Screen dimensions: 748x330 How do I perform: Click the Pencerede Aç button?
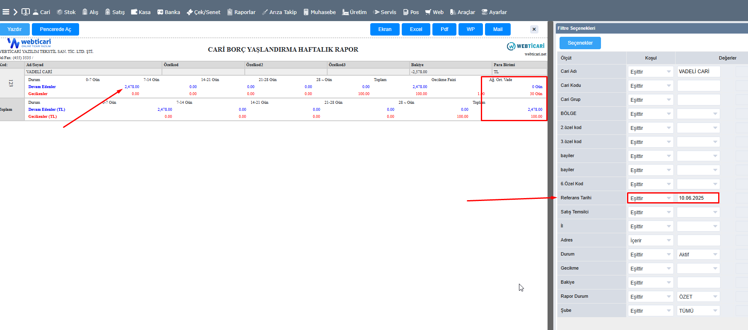[55, 29]
